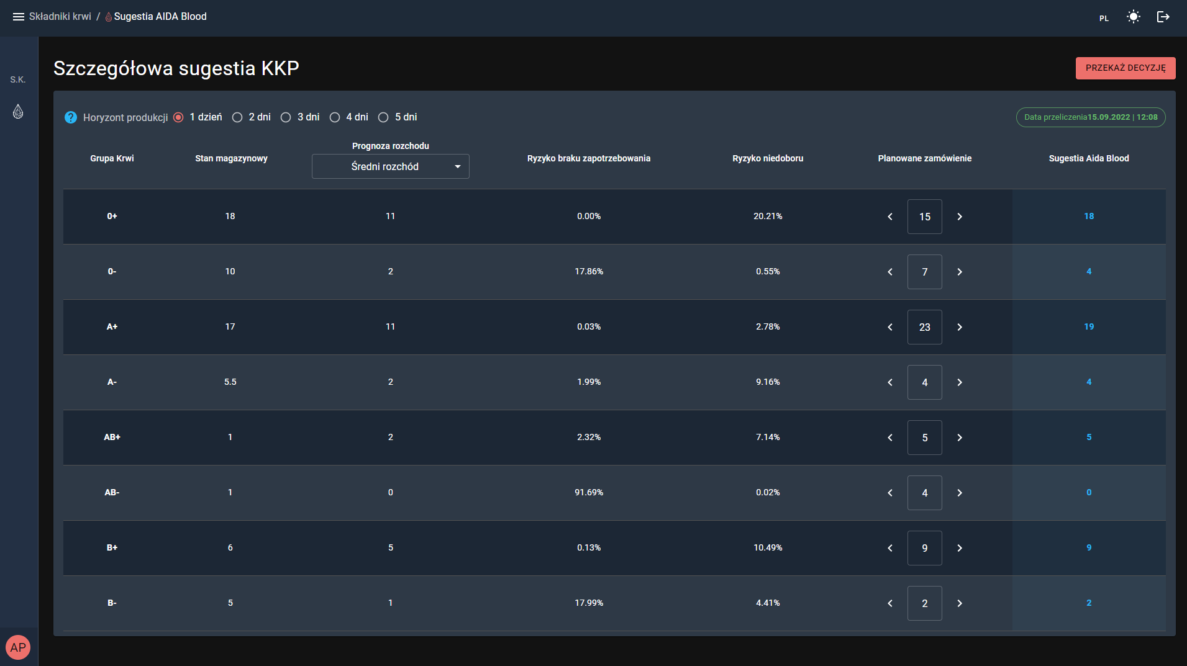Decrease planned order for B+ row
Screen dimensions: 1187x666
(890, 548)
